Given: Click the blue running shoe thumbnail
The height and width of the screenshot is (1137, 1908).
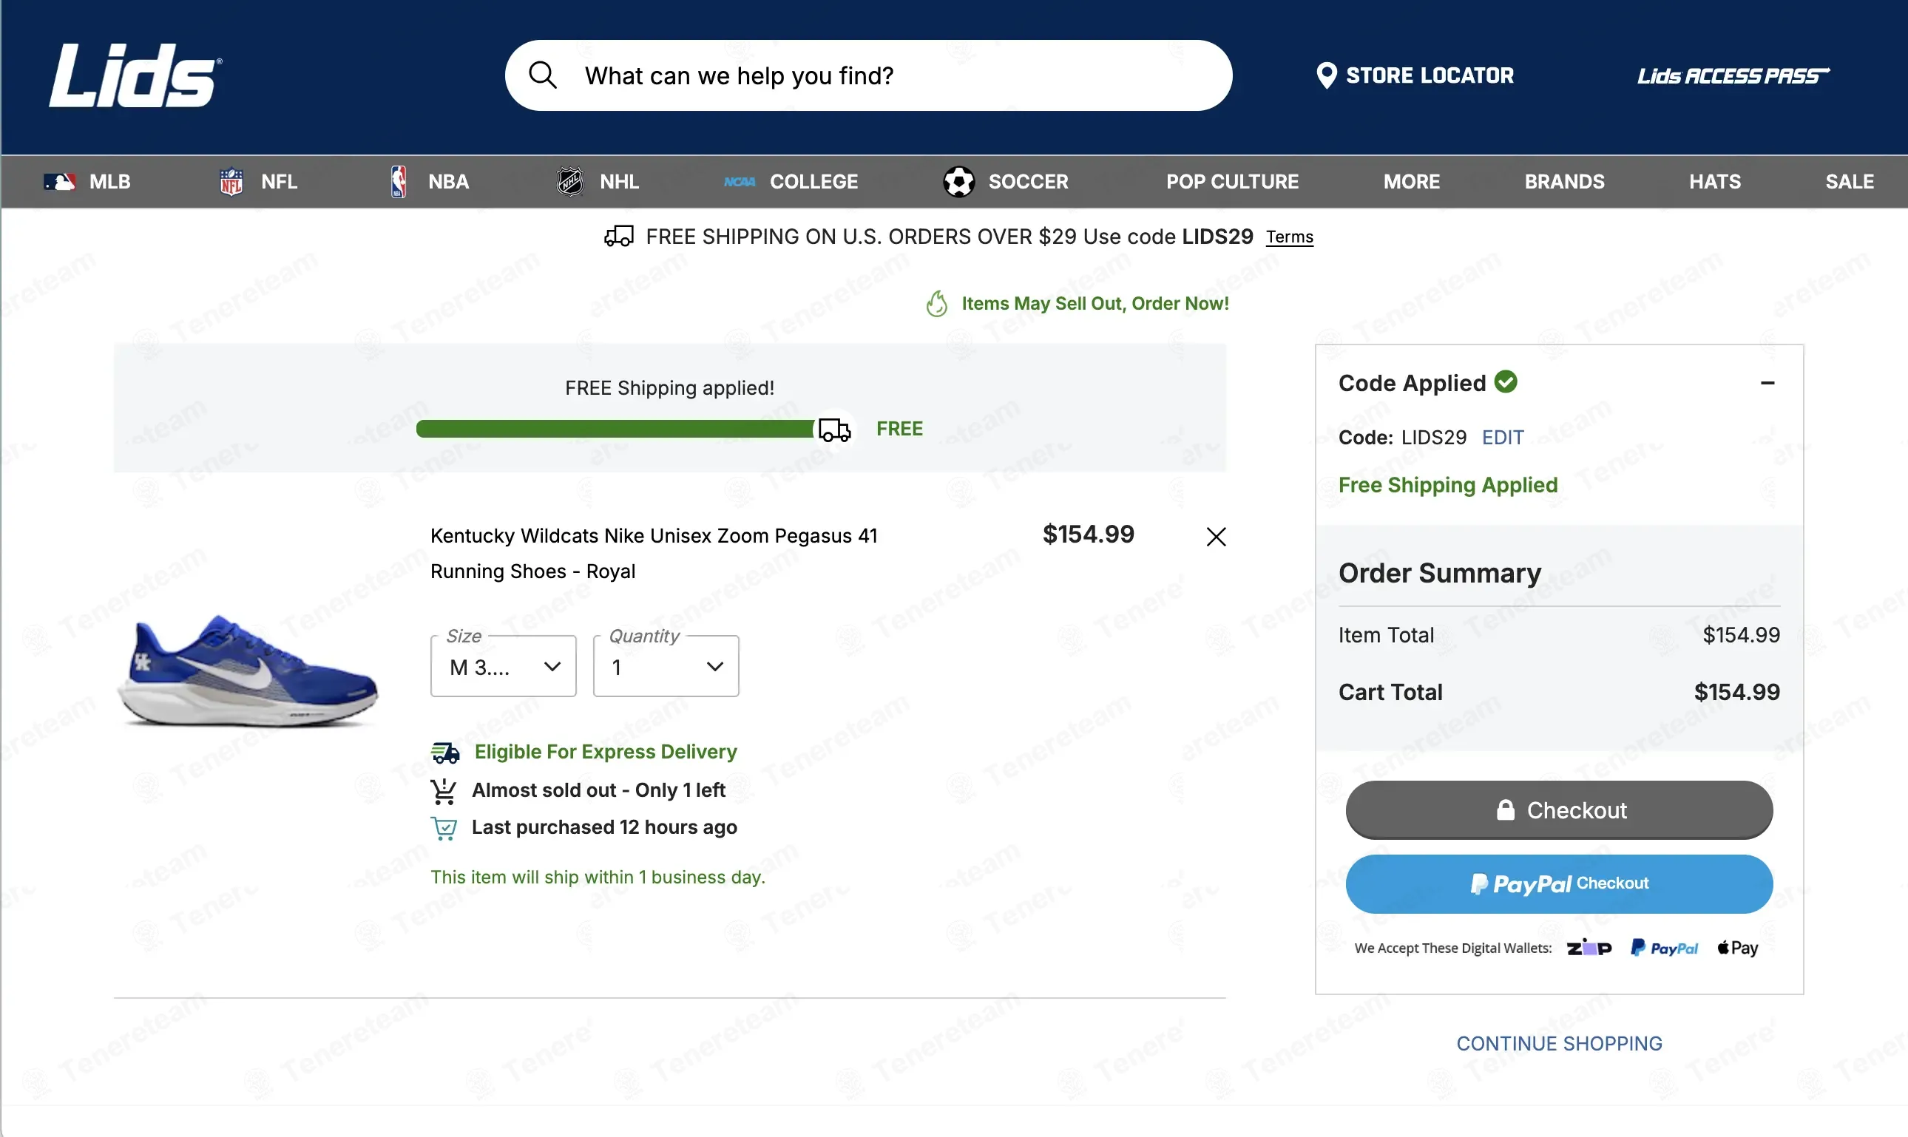Looking at the screenshot, I should click(247, 670).
